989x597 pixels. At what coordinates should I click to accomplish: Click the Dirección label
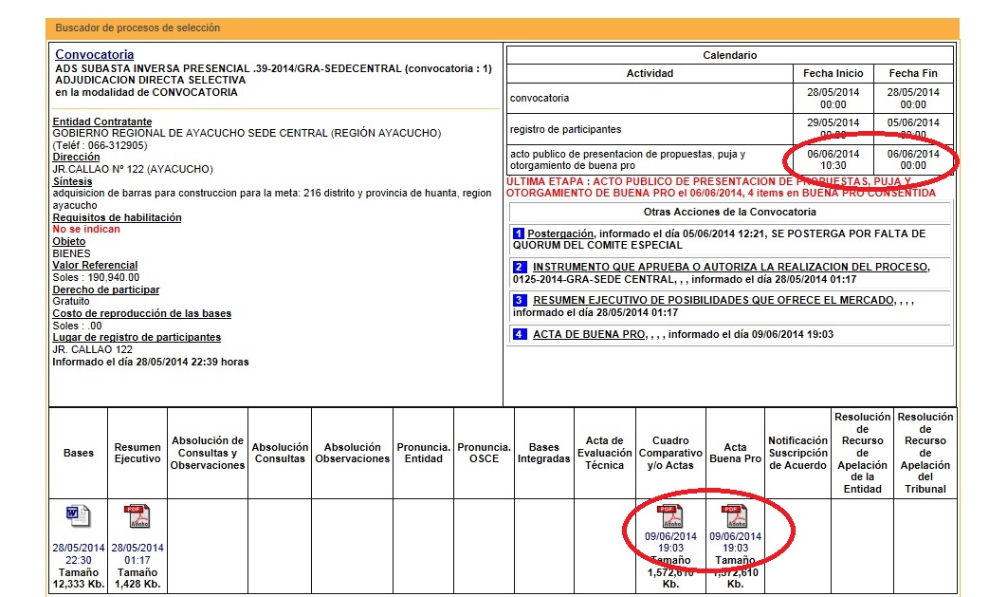pyautogui.click(x=76, y=157)
